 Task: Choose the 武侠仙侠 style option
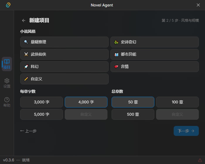click(x=64, y=54)
